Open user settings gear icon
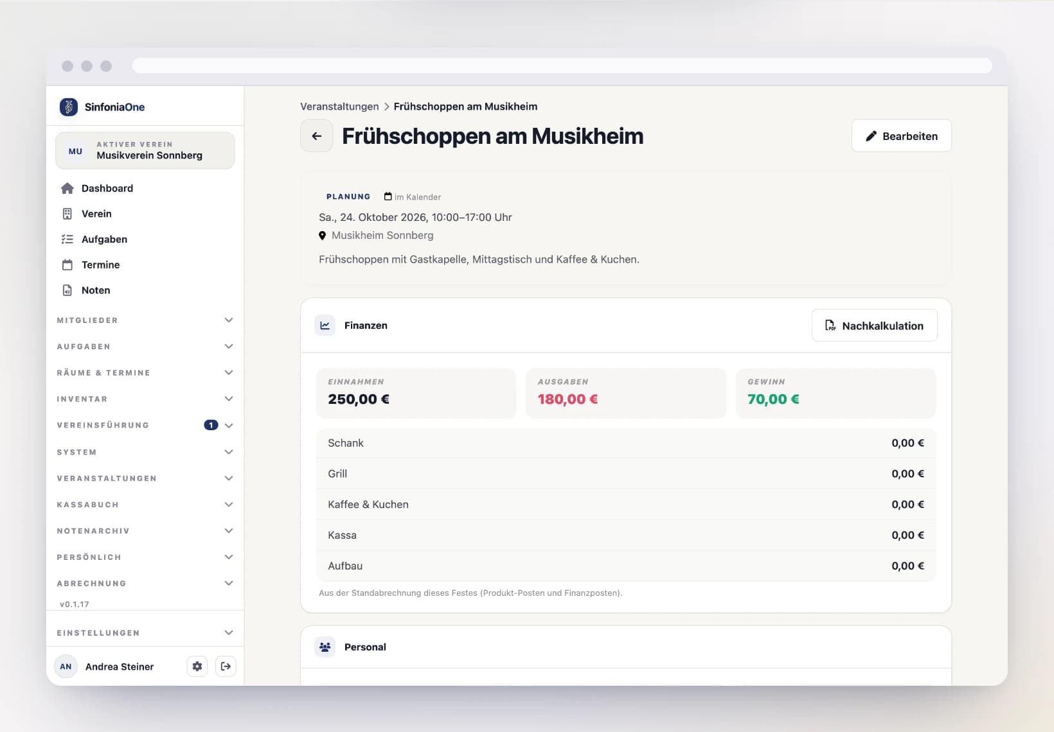The height and width of the screenshot is (732, 1054). coord(197,667)
